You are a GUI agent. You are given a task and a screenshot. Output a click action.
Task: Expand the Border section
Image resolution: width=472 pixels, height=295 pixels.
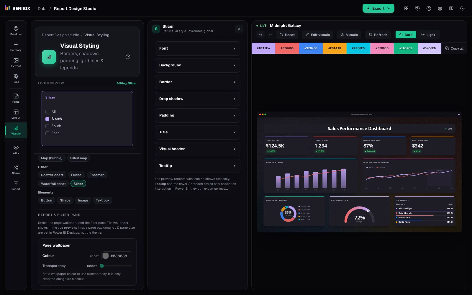tap(197, 82)
